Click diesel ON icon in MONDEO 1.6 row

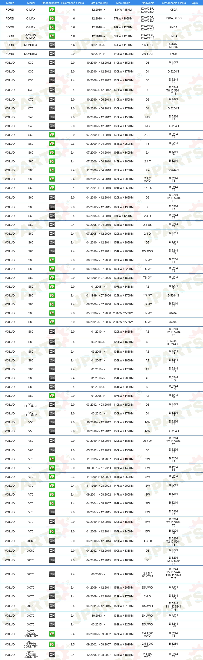coord(52,45)
